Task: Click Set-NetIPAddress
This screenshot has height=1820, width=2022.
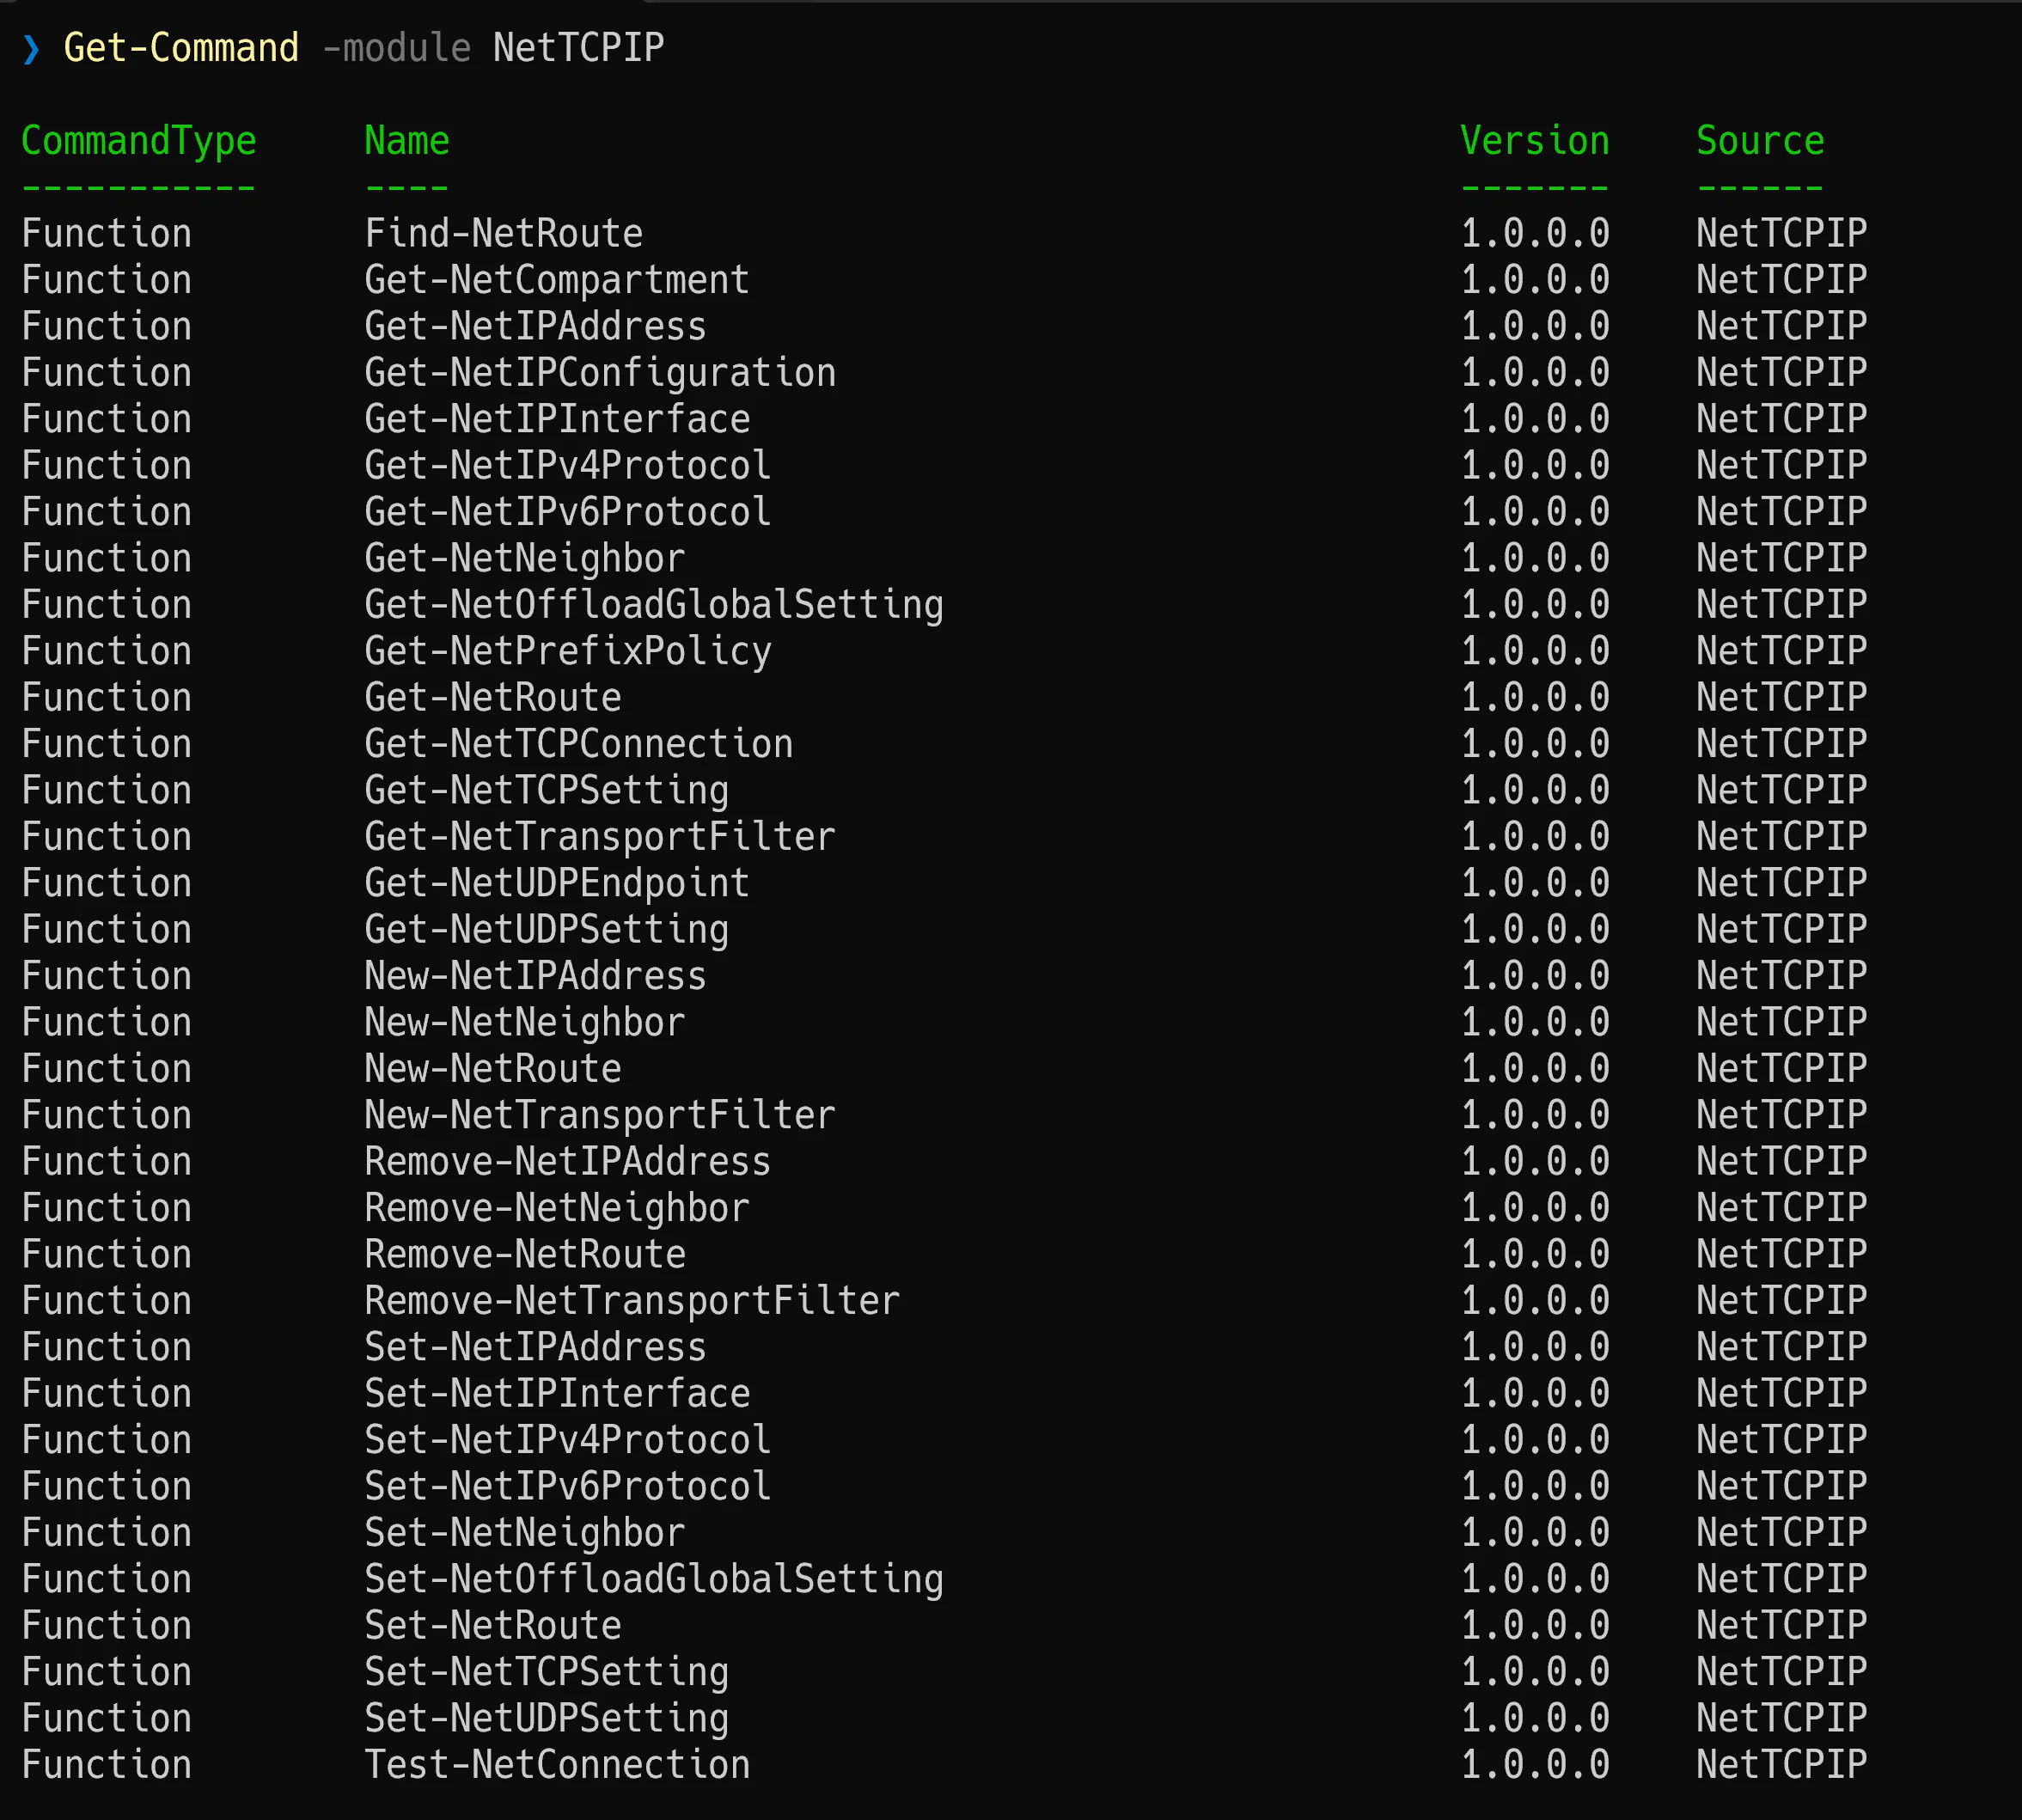Action: point(536,1347)
